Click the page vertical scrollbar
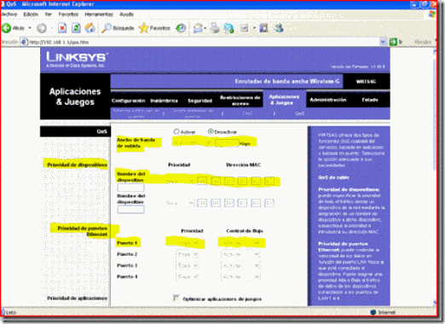The image size is (445, 324). 435,176
